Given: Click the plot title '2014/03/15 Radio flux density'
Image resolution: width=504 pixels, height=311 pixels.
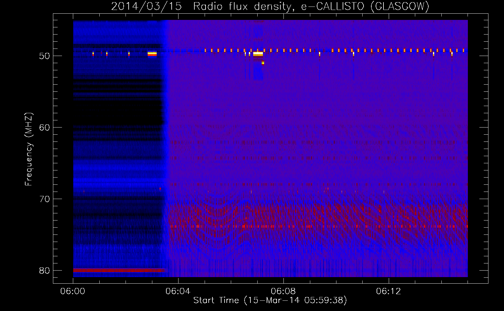Looking at the screenshot, I should [x=202, y=6].
